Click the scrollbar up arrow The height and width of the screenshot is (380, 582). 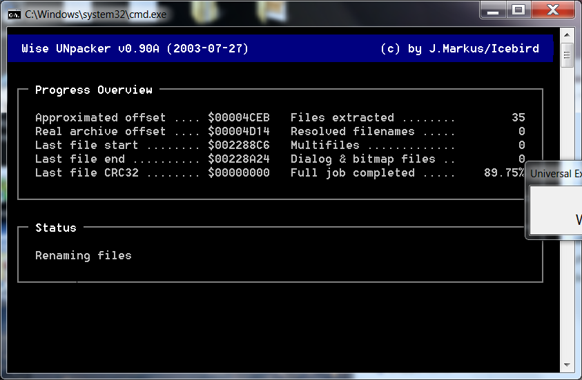point(568,35)
